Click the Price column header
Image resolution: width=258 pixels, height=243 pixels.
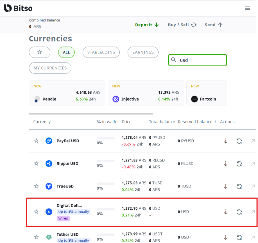[x=126, y=122]
